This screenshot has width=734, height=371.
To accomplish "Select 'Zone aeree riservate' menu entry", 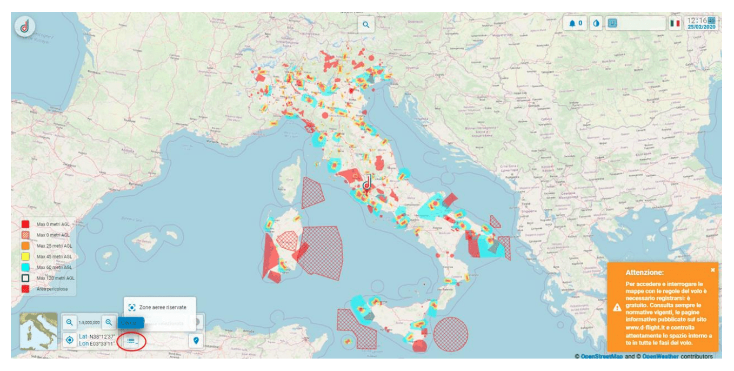I will tap(162, 307).
